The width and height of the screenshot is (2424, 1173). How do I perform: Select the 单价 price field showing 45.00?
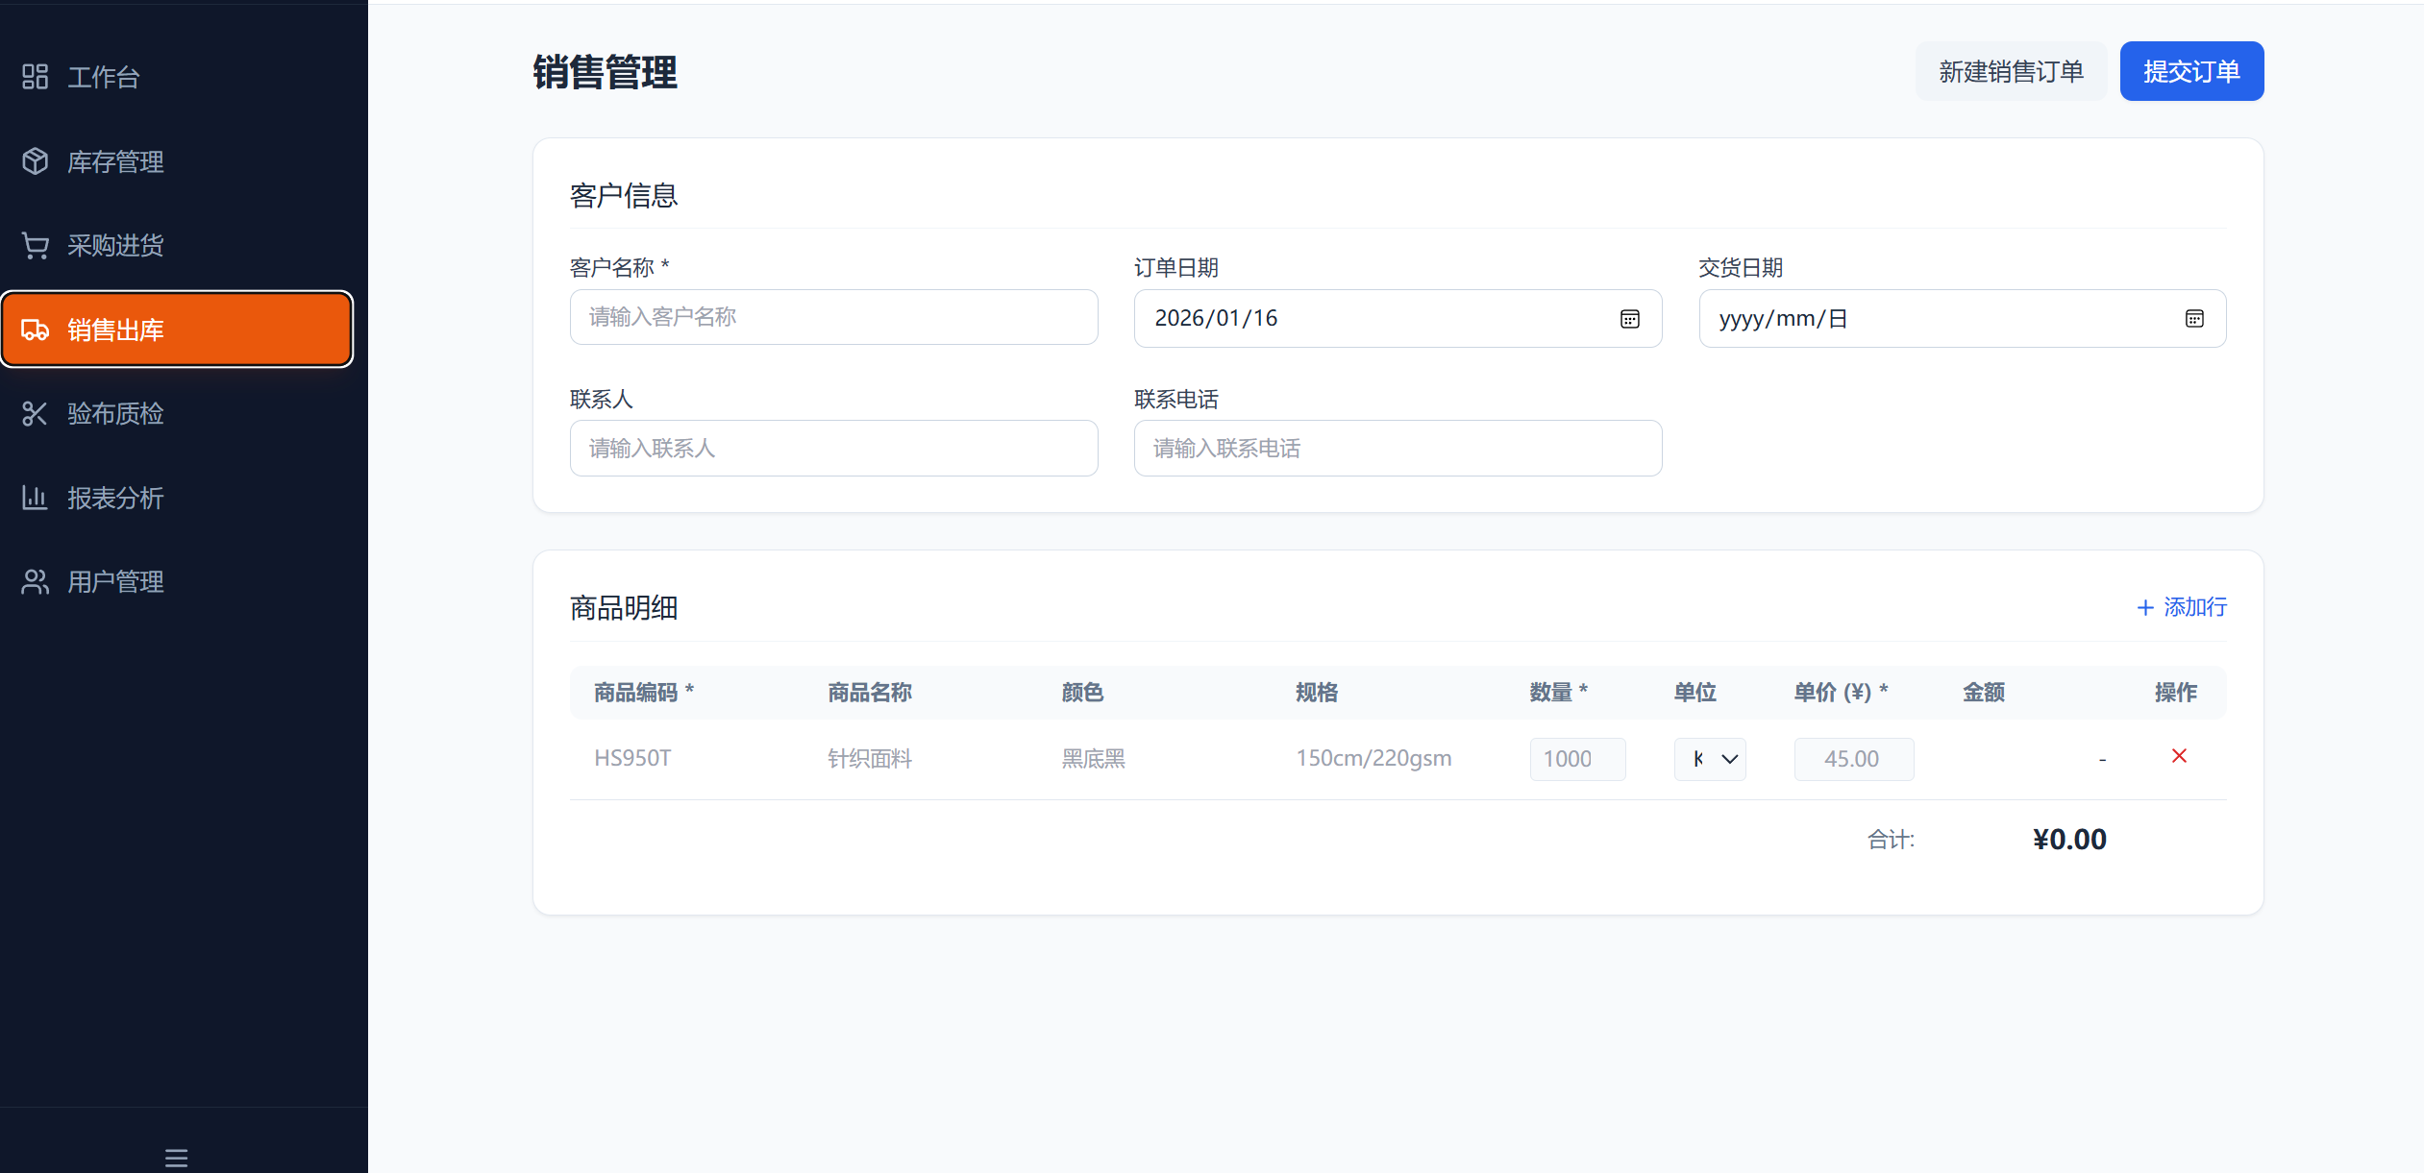click(1853, 759)
